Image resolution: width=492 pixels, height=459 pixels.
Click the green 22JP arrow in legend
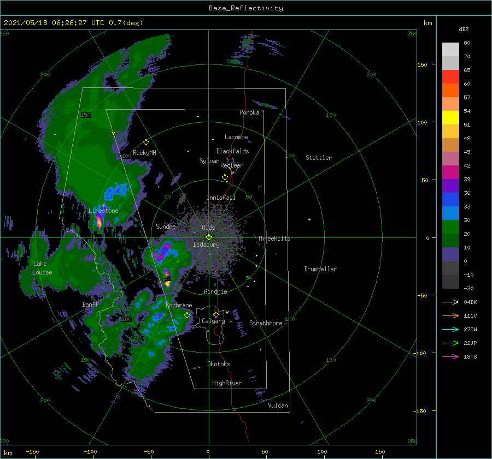coord(450,343)
